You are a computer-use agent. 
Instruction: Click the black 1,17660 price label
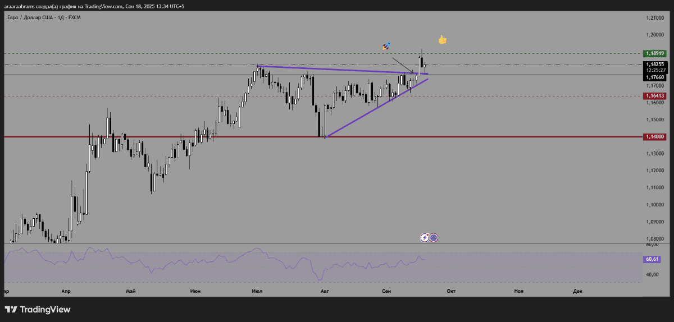655,77
